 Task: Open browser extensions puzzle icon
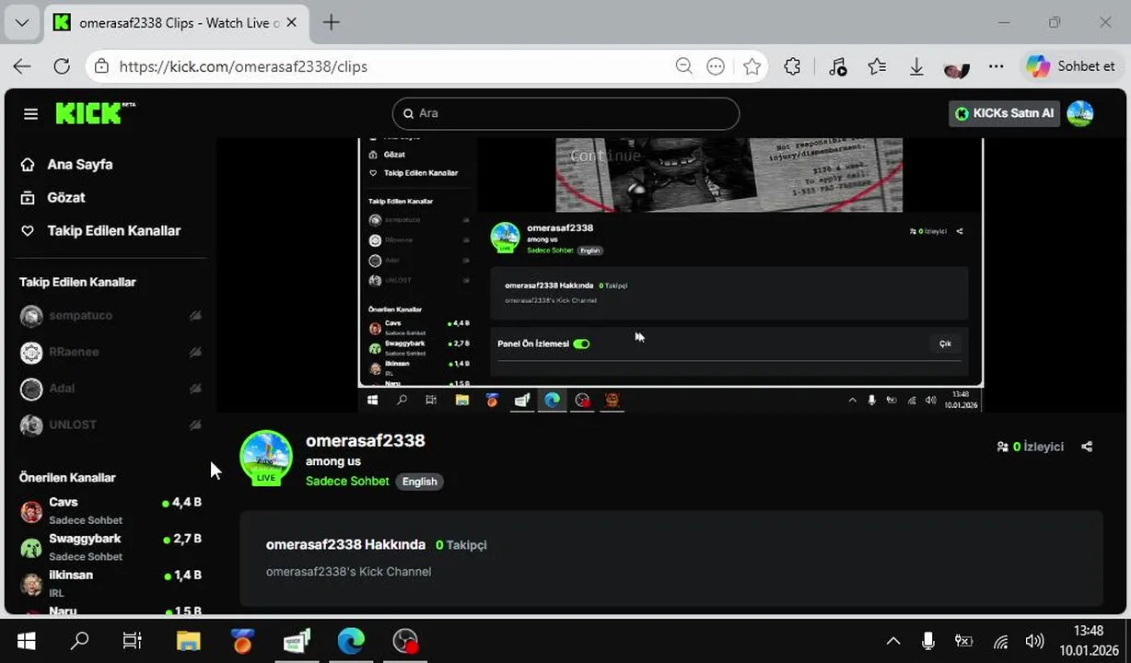792,66
